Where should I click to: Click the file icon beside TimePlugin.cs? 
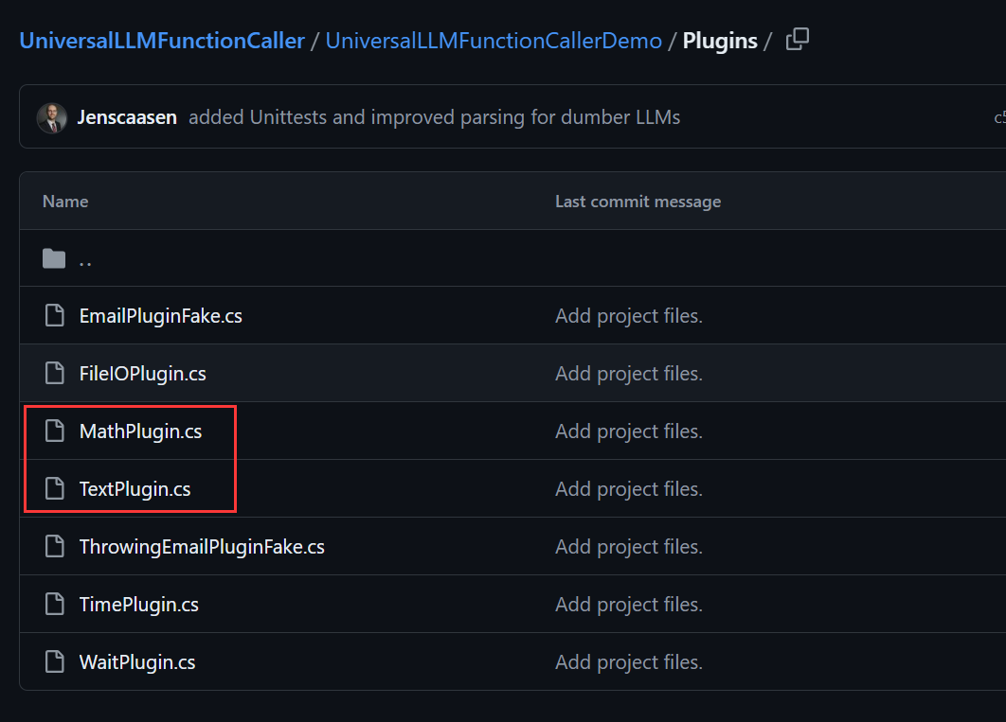click(x=55, y=604)
